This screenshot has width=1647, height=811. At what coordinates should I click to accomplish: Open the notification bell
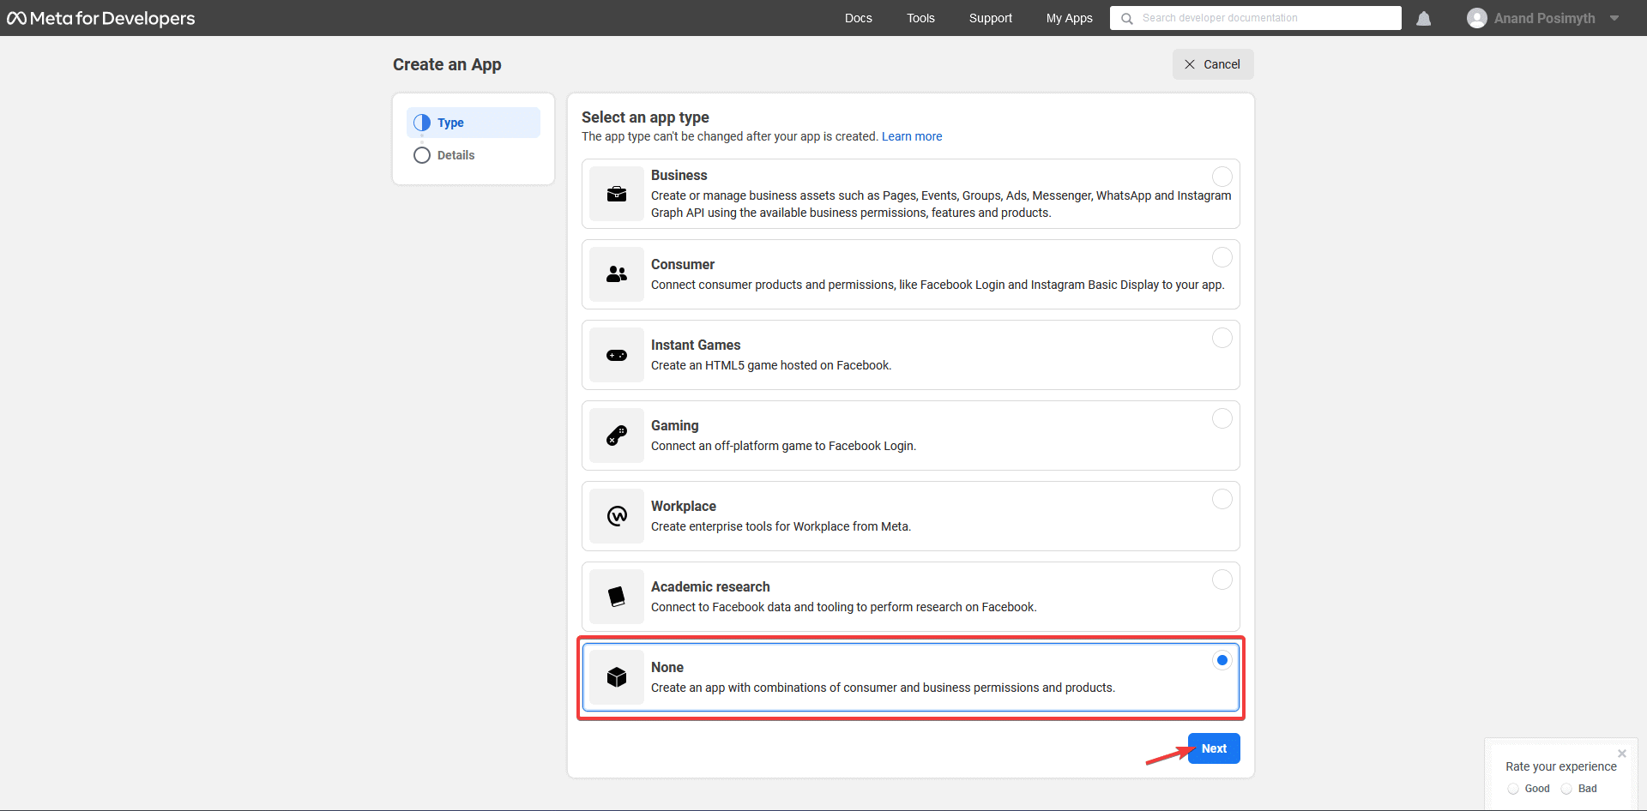point(1423,17)
